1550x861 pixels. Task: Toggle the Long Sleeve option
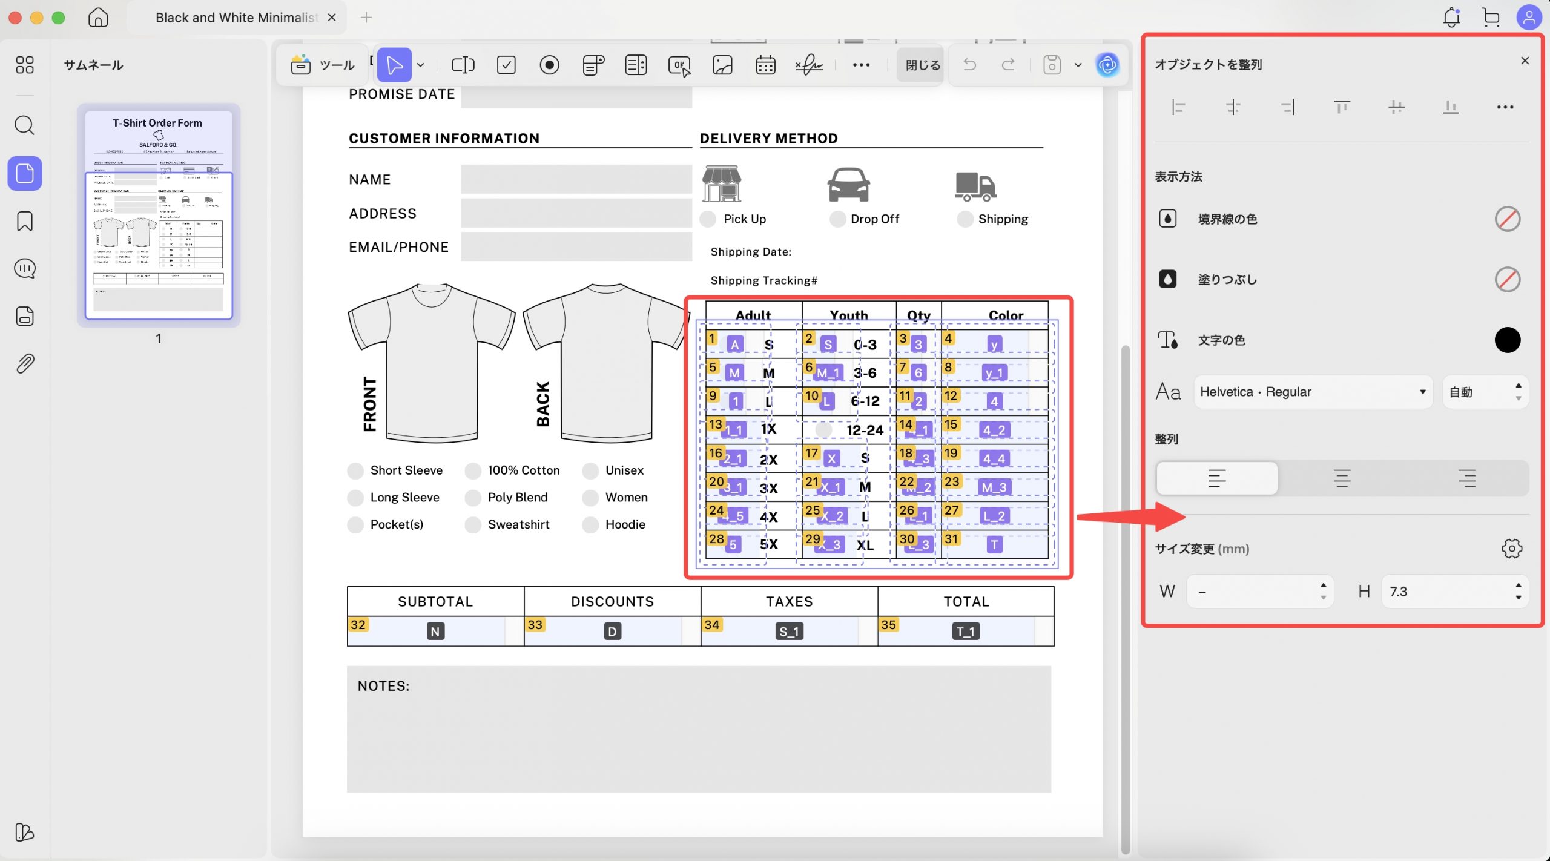[355, 498]
